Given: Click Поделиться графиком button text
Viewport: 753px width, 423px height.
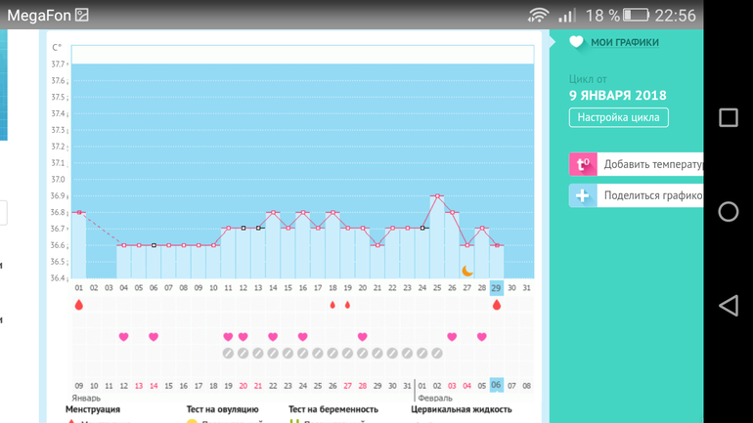Looking at the screenshot, I should [x=652, y=195].
